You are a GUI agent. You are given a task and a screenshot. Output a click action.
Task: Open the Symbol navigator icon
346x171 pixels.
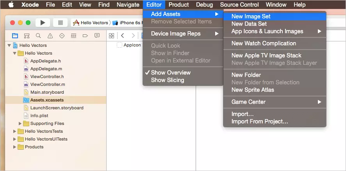click(x=27, y=36)
